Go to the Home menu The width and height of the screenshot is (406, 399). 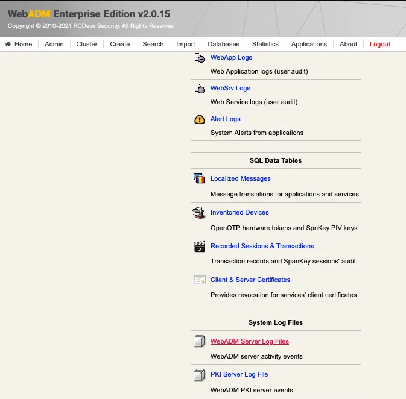tap(23, 44)
